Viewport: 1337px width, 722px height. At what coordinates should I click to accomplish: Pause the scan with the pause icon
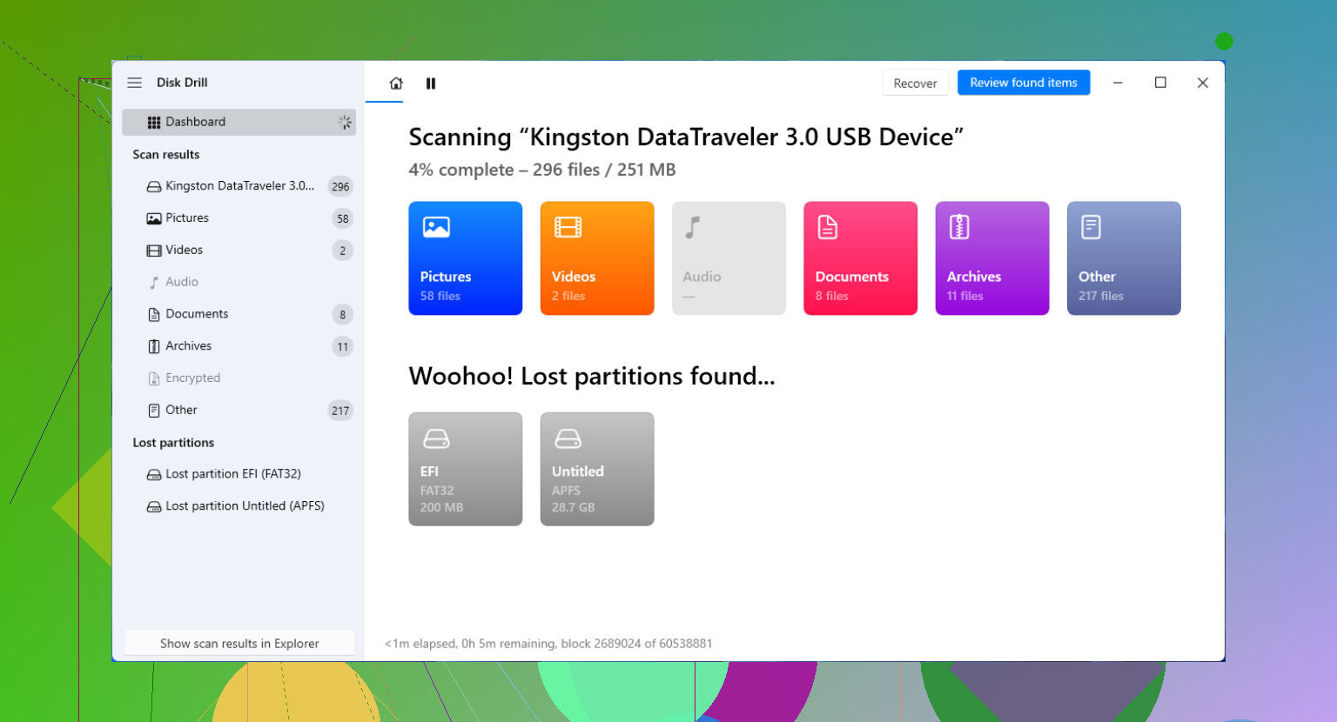431,84
